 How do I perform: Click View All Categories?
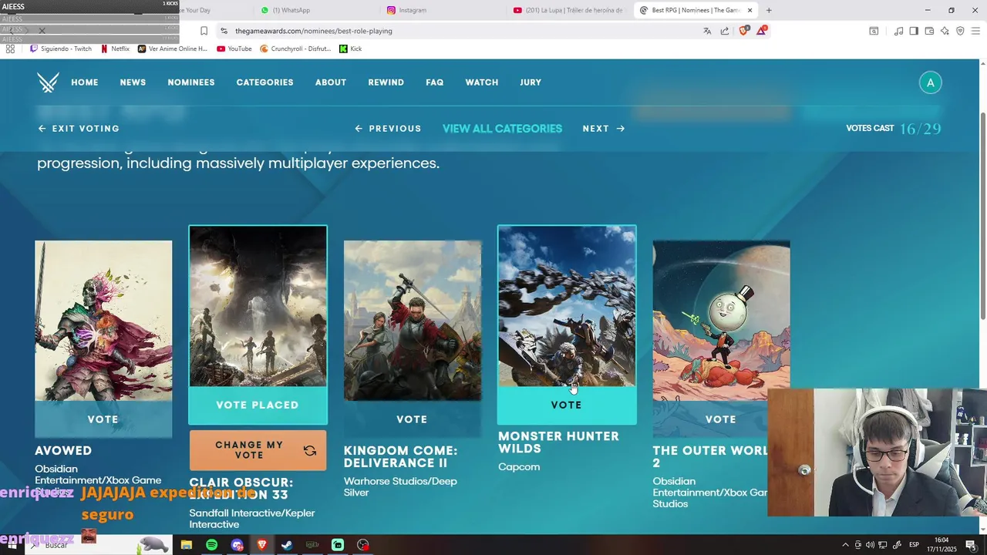pos(502,129)
